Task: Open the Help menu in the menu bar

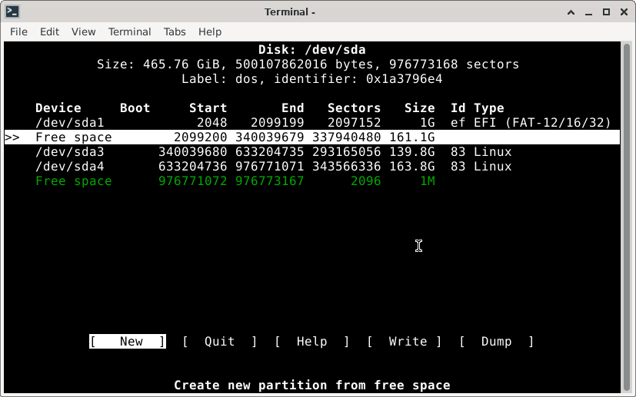Action: click(209, 31)
